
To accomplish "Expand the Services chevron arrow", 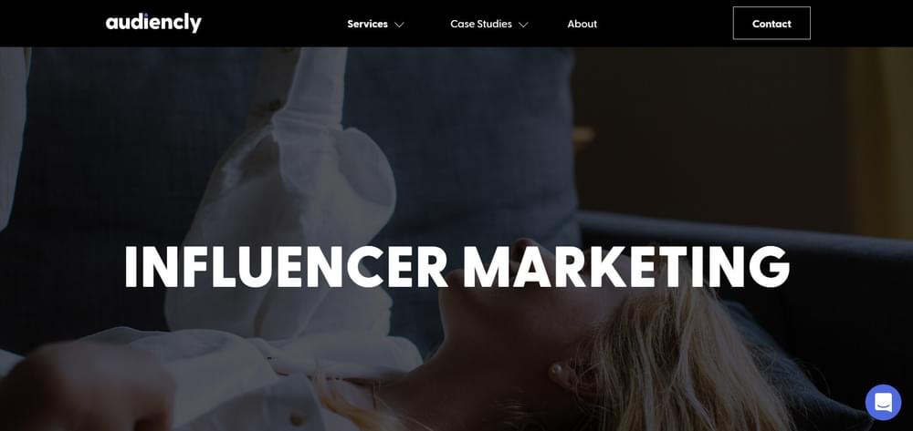I will pyautogui.click(x=399, y=25).
